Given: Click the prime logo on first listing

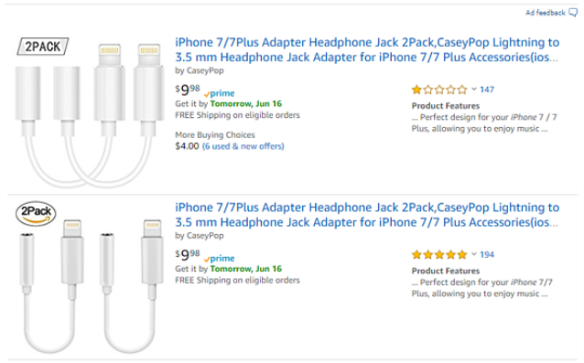Looking at the screenshot, I should coord(220,93).
